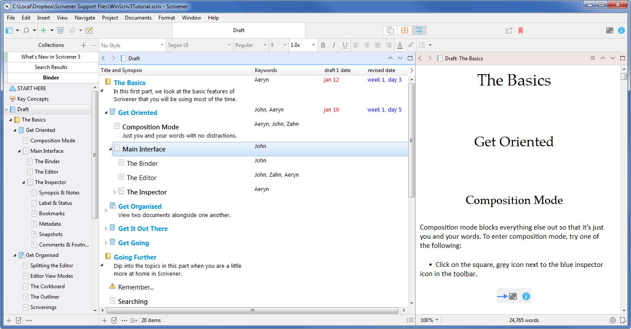Click the outliner footer list options icon
631x329 pixels.
click(x=410, y=320)
